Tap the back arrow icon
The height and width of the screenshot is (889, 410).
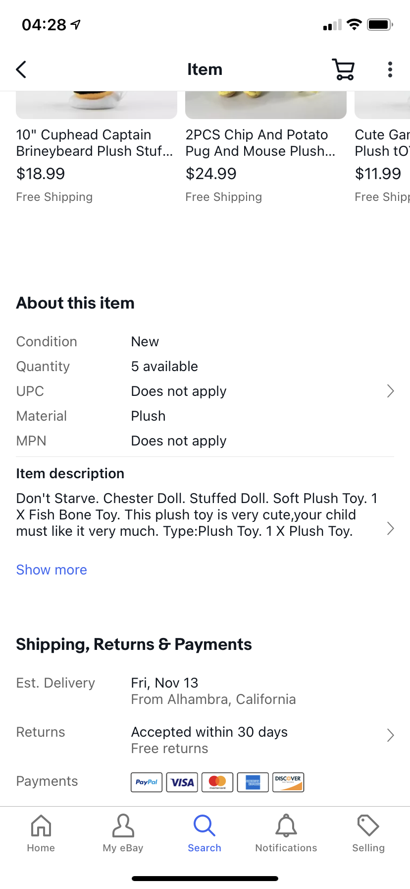pos(21,70)
